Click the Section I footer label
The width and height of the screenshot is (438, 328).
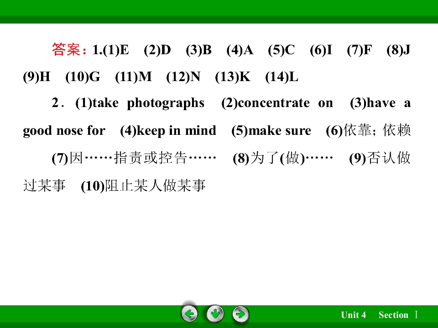point(398,315)
